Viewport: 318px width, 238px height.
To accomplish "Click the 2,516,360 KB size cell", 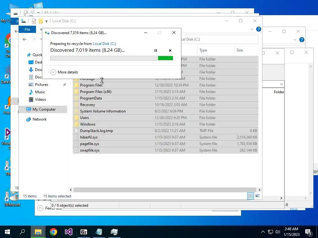I will tap(247, 137).
